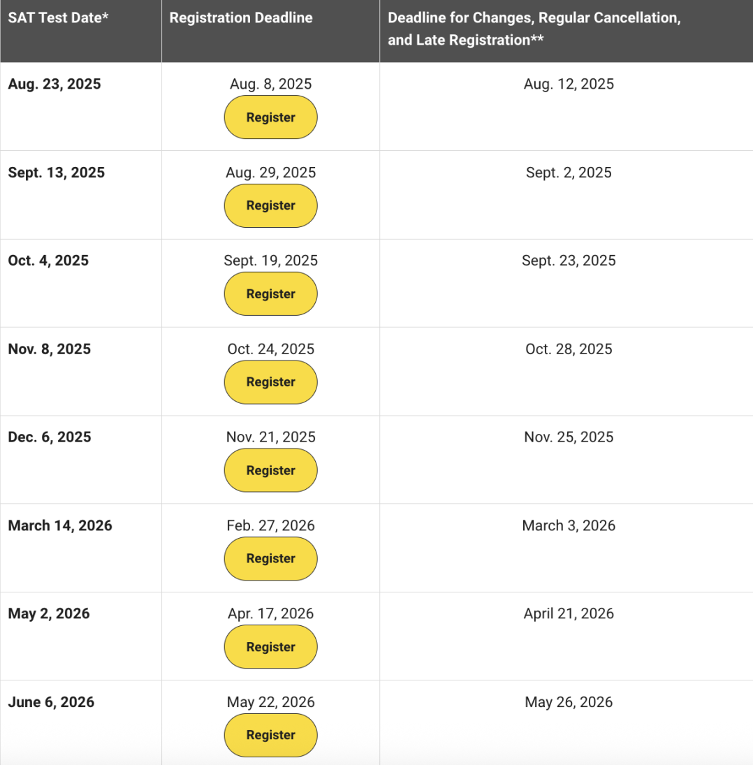Click the 'Nov. 25, 2025' late registration date
753x765 pixels.
pyautogui.click(x=569, y=437)
